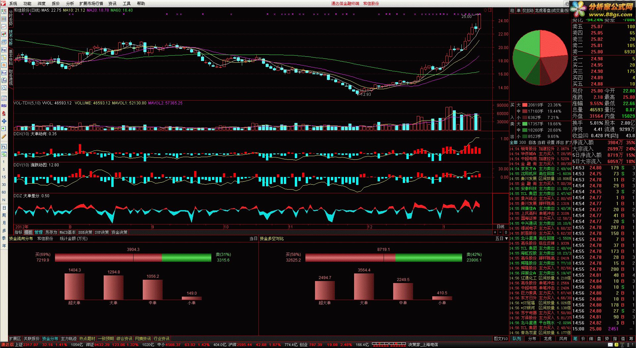This screenshot has width=636, height=348.
Task: Select the 年 yearly period button
Action: coord(4,246)
